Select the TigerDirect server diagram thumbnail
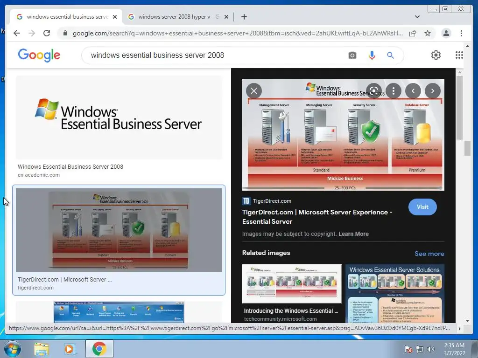Screen dimensions: 478x358 [x=119, y=230]
